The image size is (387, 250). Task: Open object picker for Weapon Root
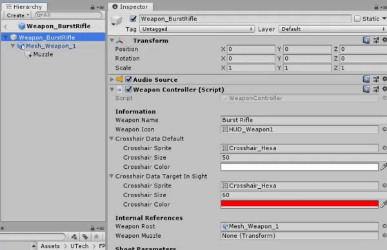point(384,226)
